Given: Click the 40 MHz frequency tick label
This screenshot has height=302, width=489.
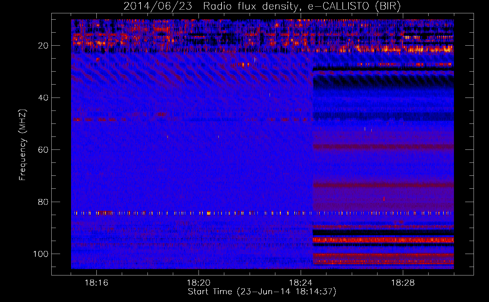Looking at the screenshot, I should (x=43, y=98).
